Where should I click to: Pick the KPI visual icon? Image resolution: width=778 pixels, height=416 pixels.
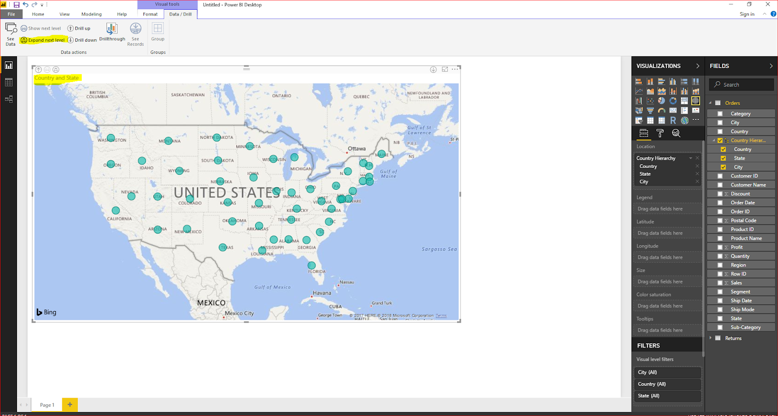[696, 111]
